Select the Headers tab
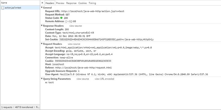The height and width of the screenshot is (110, 221). 50,3
